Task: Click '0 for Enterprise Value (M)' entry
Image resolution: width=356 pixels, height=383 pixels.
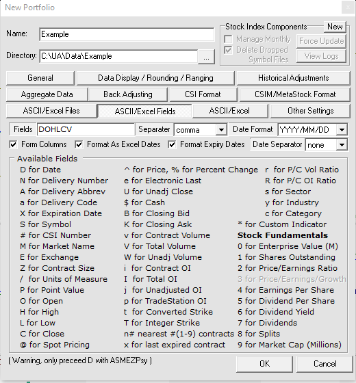Action: pos(288,246)
